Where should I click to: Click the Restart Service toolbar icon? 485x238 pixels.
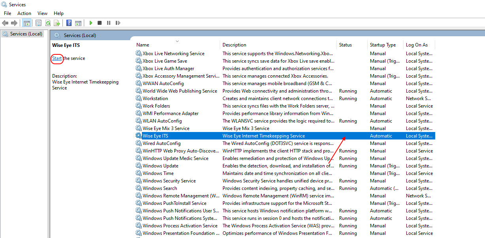[118, 23]
